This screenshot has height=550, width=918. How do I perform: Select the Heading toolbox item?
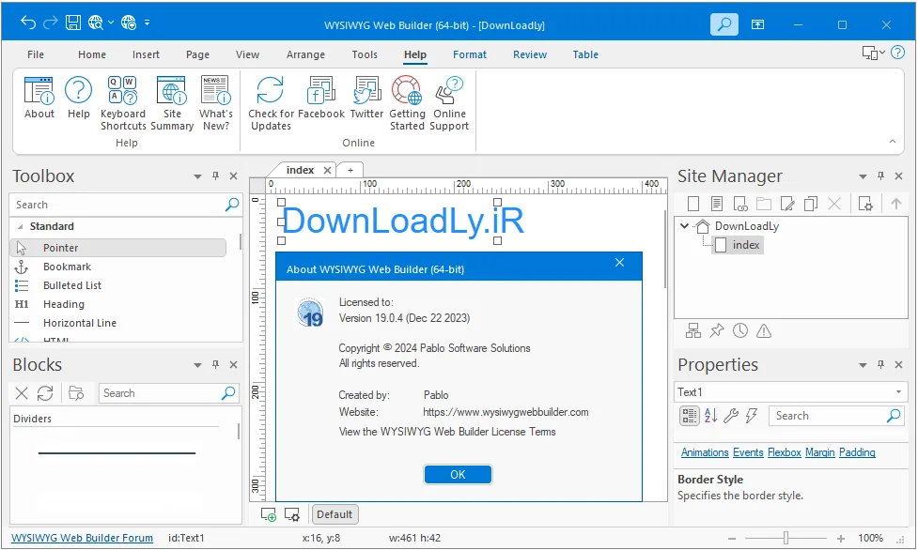63,304
